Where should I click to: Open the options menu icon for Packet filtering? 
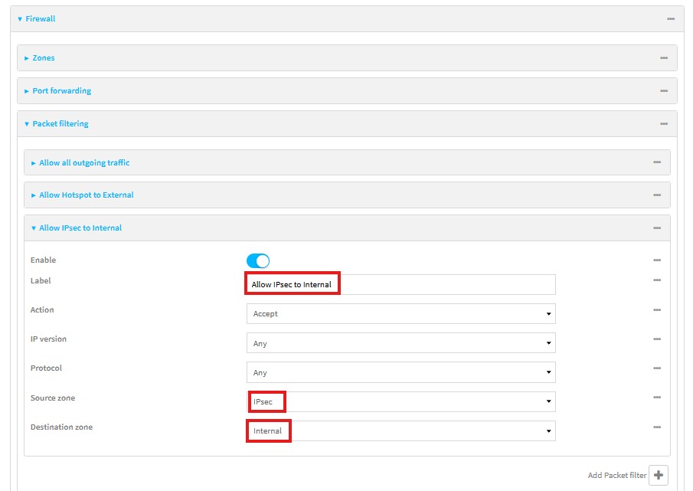(x=664, y=124)
